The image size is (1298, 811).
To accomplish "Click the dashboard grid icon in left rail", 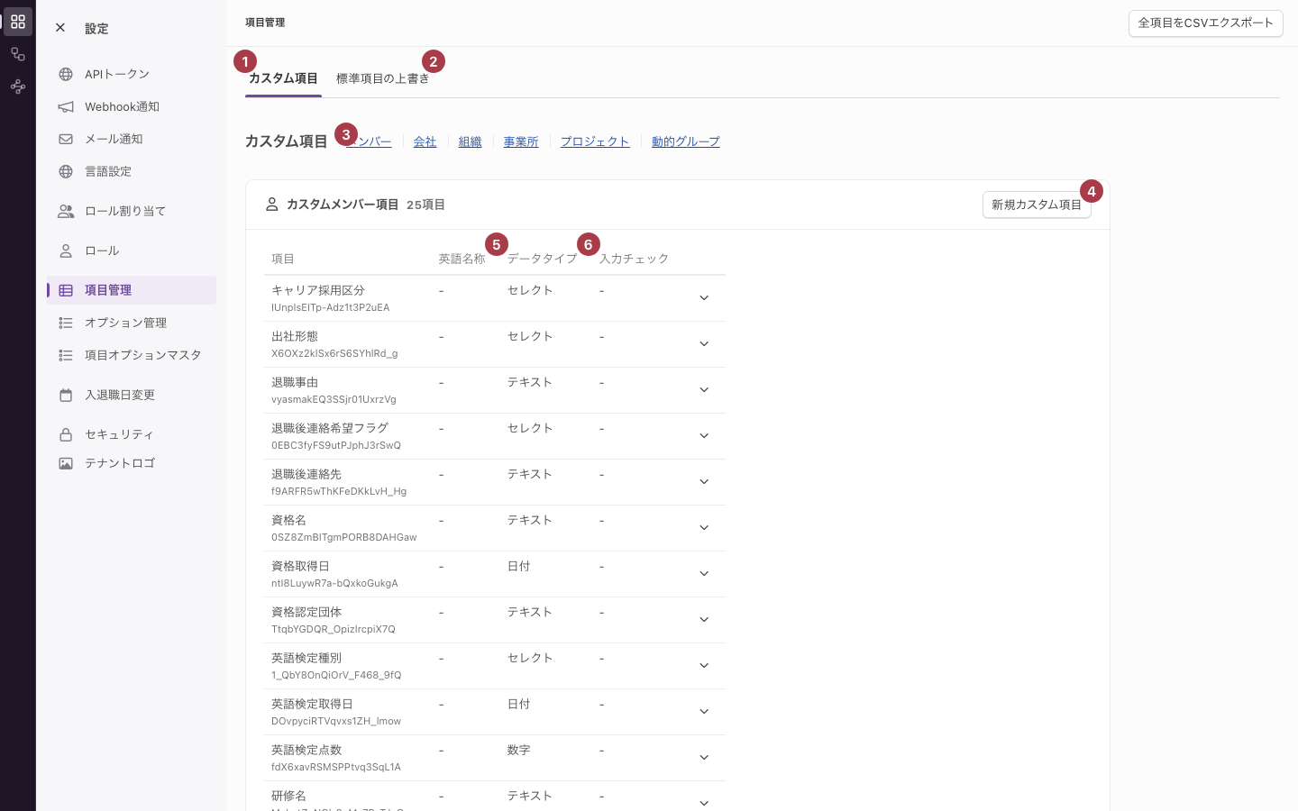I will pos(18,22).
